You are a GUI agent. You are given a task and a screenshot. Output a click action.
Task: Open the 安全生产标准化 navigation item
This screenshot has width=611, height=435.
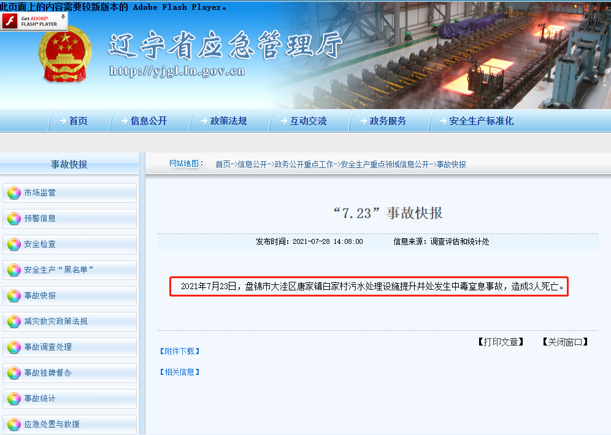[x=481, y=121]
